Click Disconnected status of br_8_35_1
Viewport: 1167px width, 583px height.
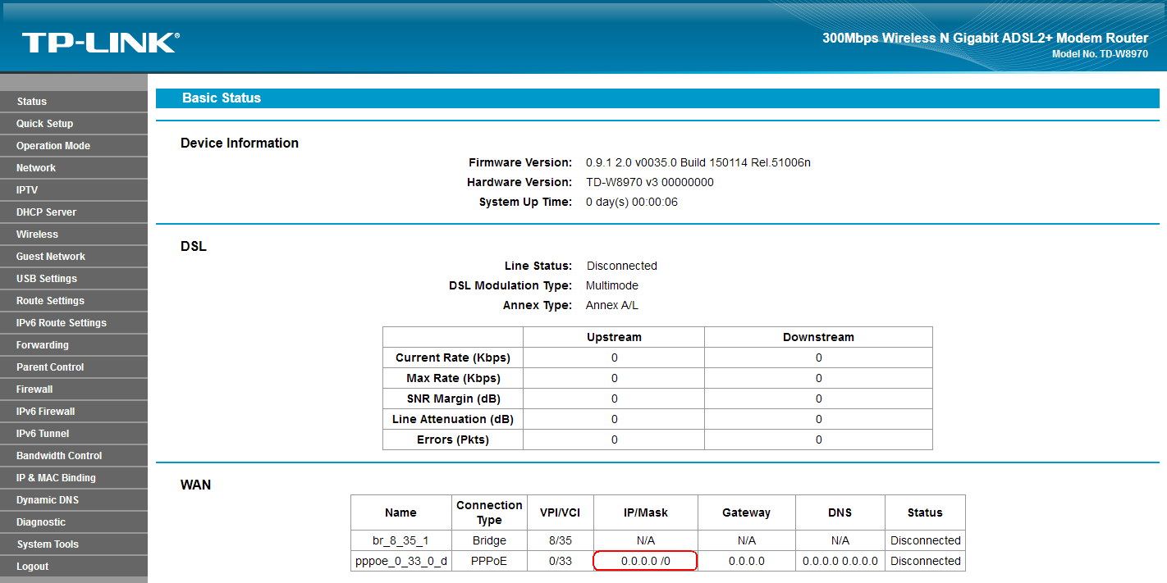pyautogui.click(x=925, y=540)
